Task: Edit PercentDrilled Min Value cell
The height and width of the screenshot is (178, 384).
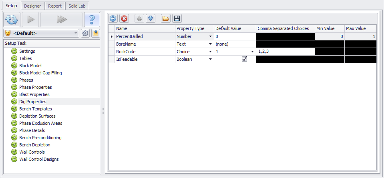Action: pyautogui.click(x=330, y=36)
